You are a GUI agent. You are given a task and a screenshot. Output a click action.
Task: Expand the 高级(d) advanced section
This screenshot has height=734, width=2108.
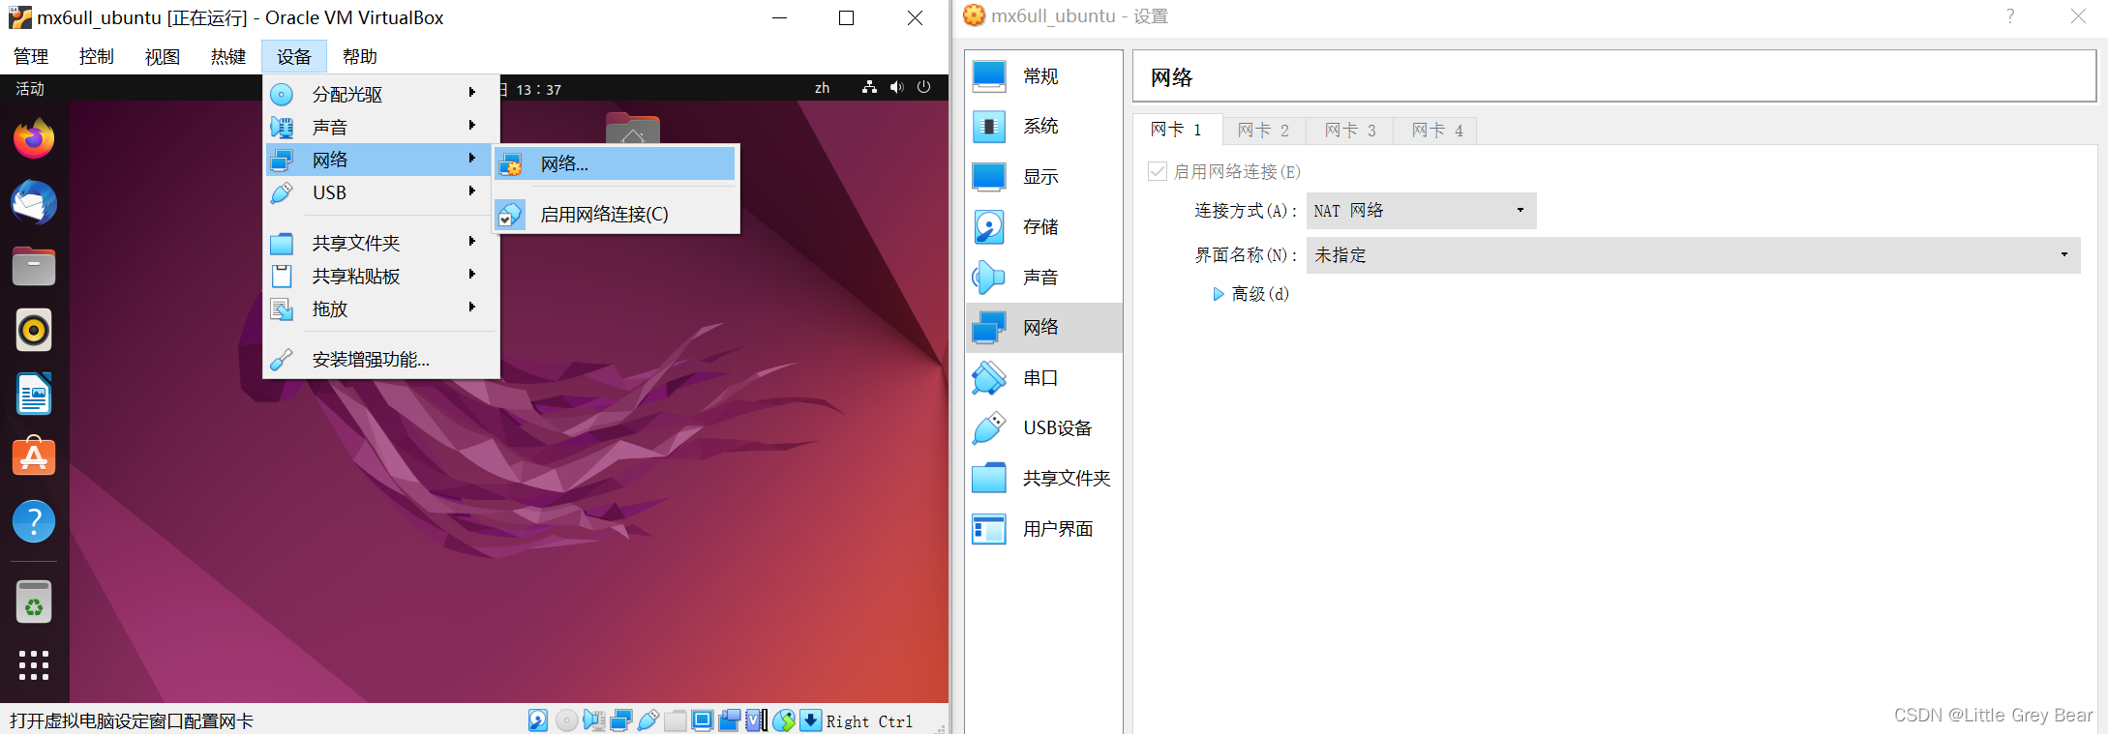[1219, 294]
